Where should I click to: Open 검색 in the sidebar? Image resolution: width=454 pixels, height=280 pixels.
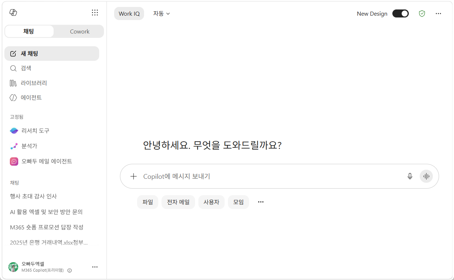52,68
